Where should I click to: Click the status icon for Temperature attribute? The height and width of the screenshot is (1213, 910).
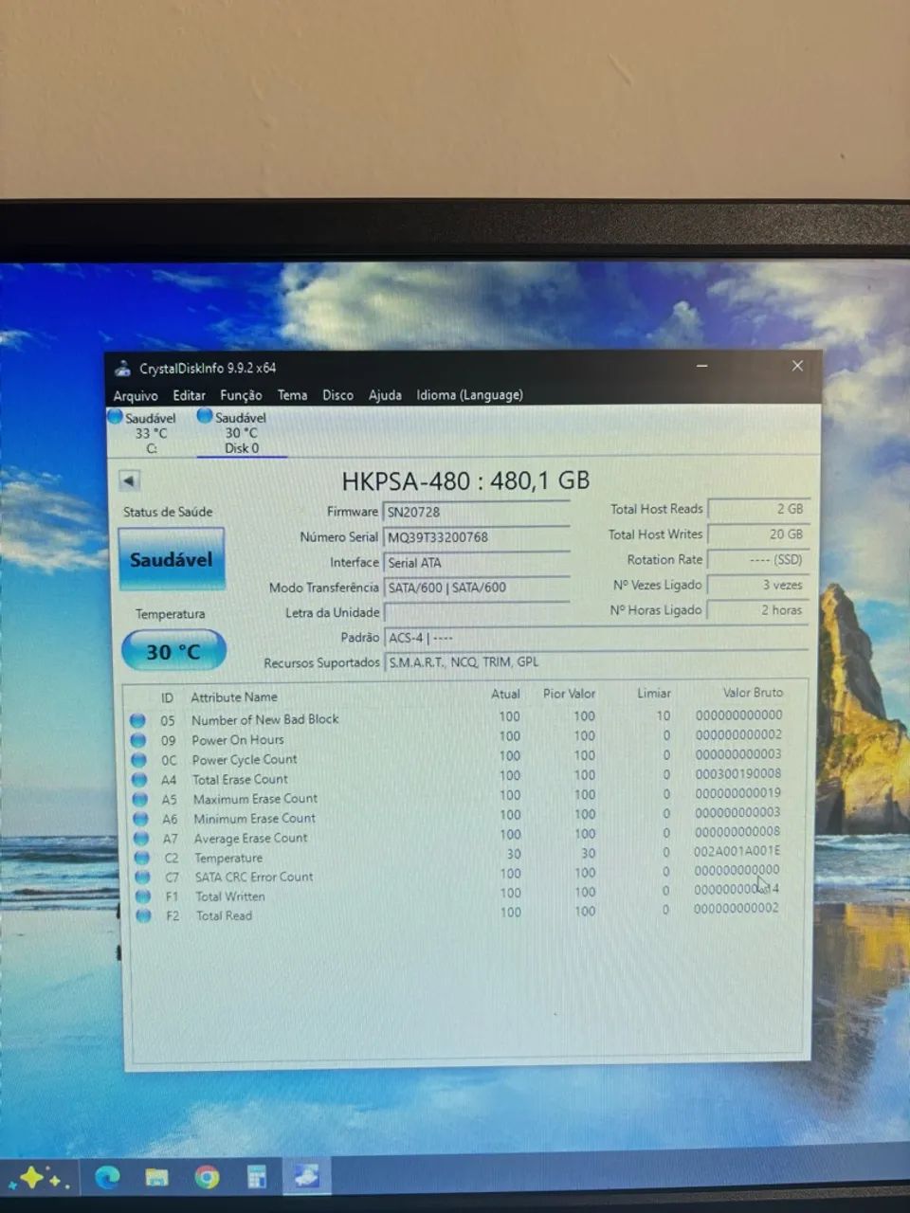tap(142, 858)
